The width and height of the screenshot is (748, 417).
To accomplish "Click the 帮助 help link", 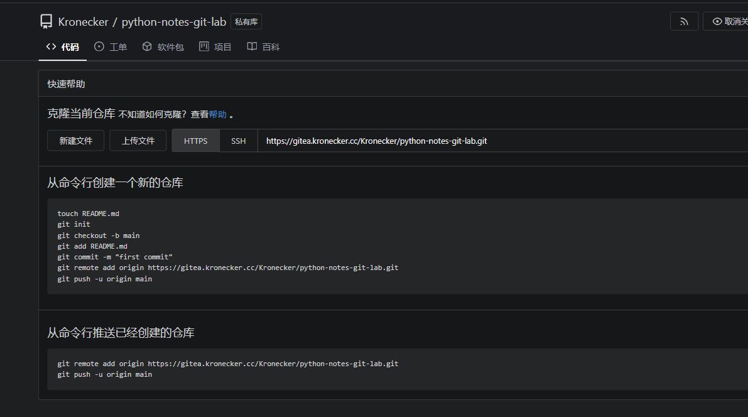I will pos(217,114).
